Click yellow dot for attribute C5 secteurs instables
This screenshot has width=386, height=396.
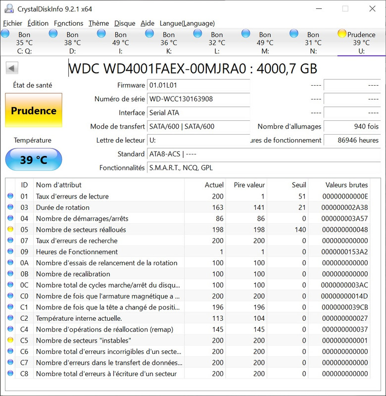[x=10, y=340]
